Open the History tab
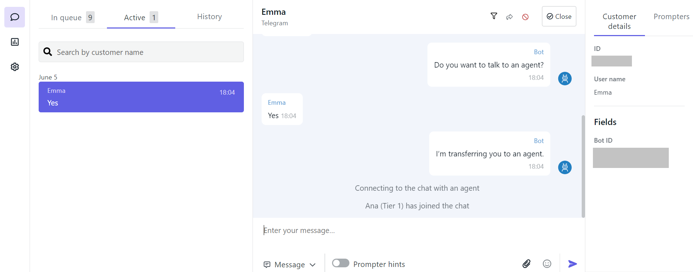Viewport: 693px width, 272px height. [210, 17]
